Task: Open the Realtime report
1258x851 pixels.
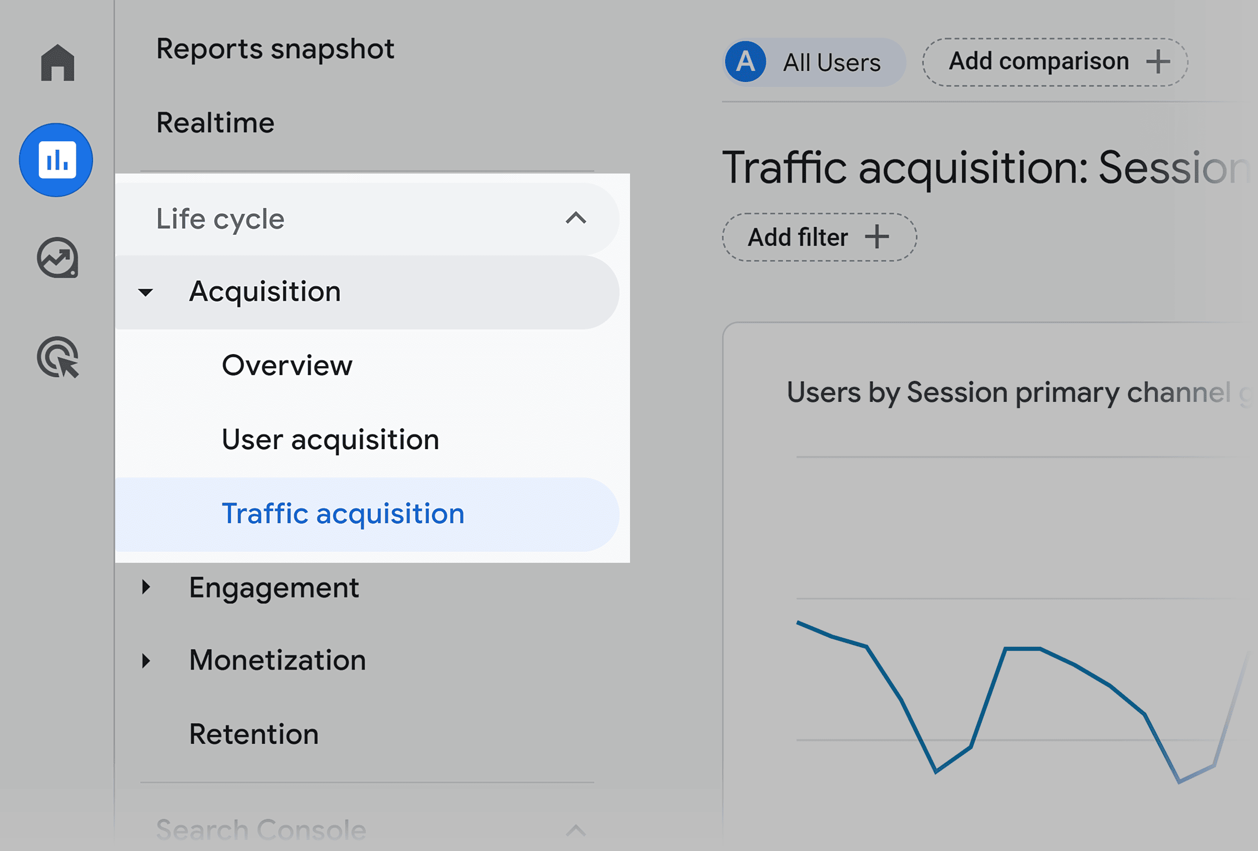Action: click(x=215, y=122)
